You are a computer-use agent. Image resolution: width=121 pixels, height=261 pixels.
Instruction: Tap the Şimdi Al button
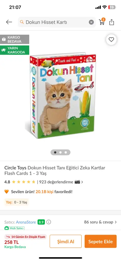click(x=66, y=241)
